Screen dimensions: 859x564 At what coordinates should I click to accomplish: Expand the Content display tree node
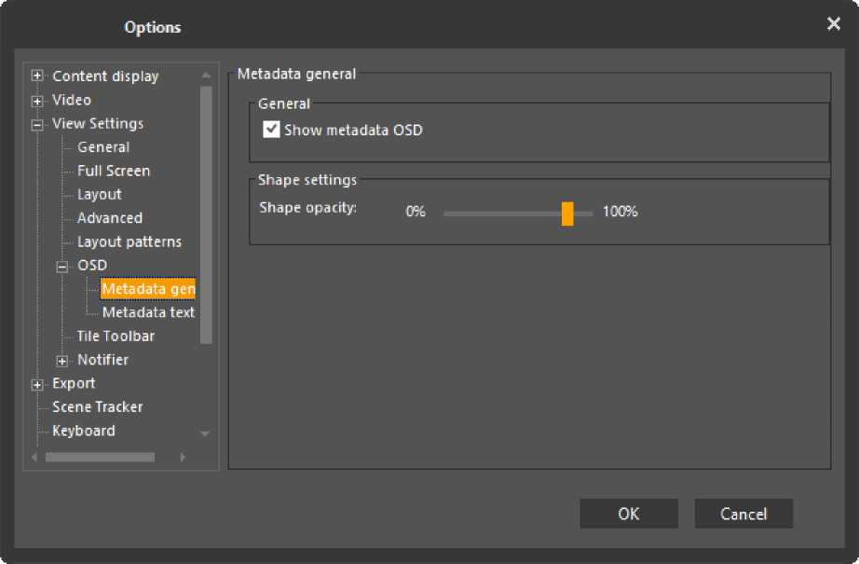tap(37, 76)
